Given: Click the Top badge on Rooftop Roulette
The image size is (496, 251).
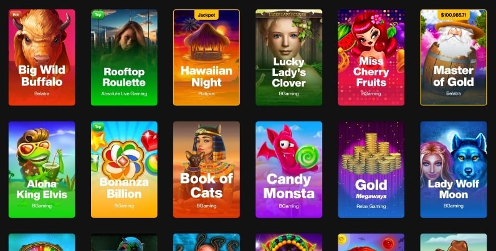Looking at the screenshot, I should (98, 14).
